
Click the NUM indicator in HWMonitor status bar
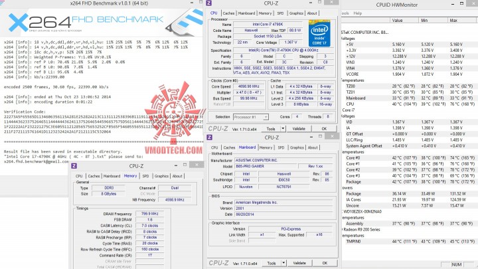pos(456,264)
